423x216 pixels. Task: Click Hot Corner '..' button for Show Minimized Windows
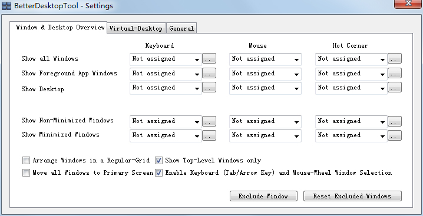click(x=395, y=135)
